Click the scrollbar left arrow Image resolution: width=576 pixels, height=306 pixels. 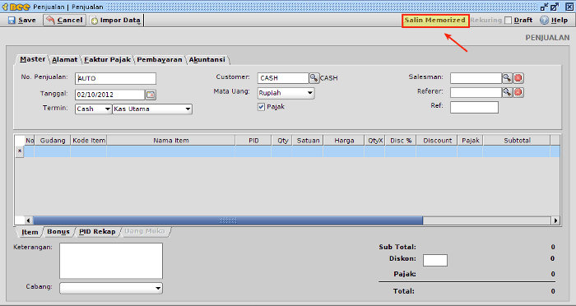[29, 220]
